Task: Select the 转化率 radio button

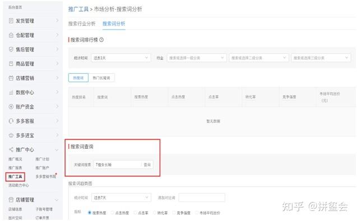Action: [155, 213]
